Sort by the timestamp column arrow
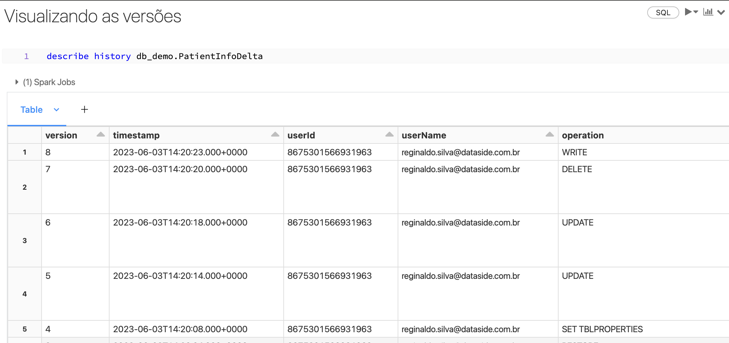Image resolution: width=729 pixels, height=343 pixels. pos(275,134)
